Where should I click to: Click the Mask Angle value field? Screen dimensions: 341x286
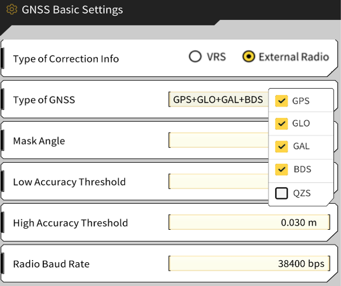tap(218, 141)
